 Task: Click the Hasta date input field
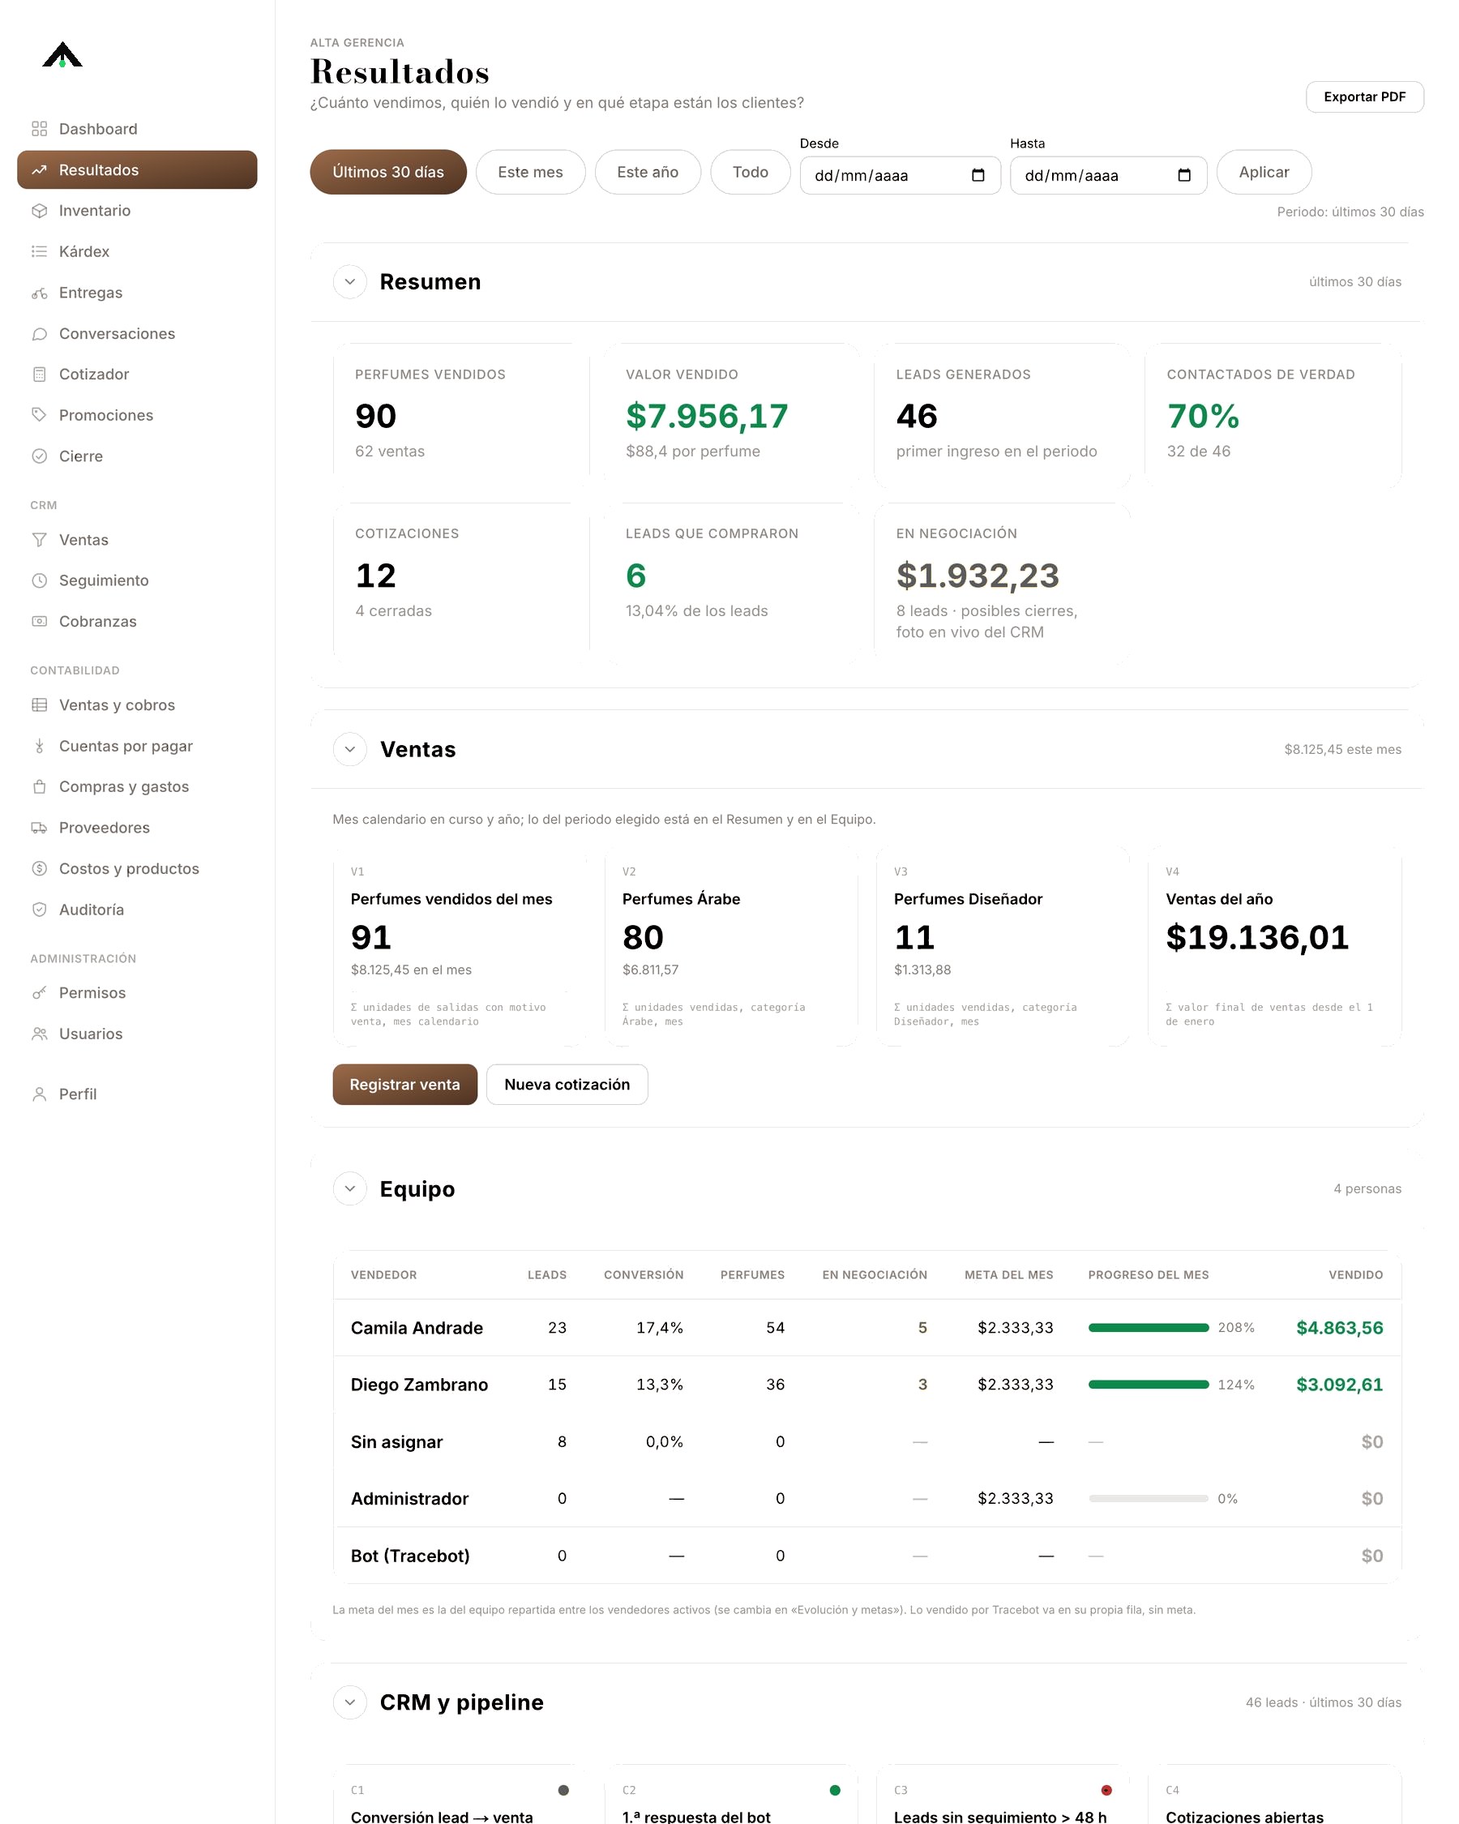(1108, 175)
